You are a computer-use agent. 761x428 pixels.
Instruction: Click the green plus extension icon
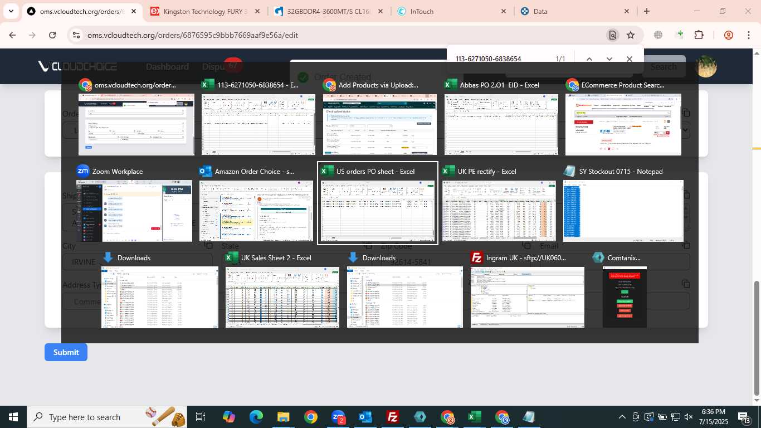pyautogui.click(x=679, y=35)
